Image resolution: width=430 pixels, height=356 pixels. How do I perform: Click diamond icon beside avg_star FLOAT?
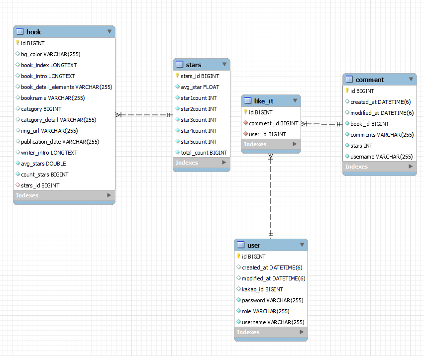click(x=178, y=87)
